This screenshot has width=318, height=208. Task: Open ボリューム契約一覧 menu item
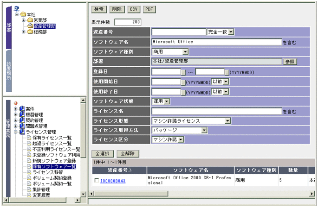pos(52,184)
